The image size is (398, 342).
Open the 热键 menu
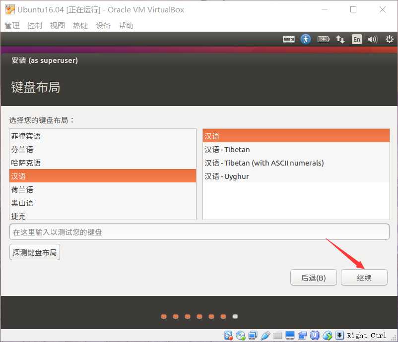(80, 25)
